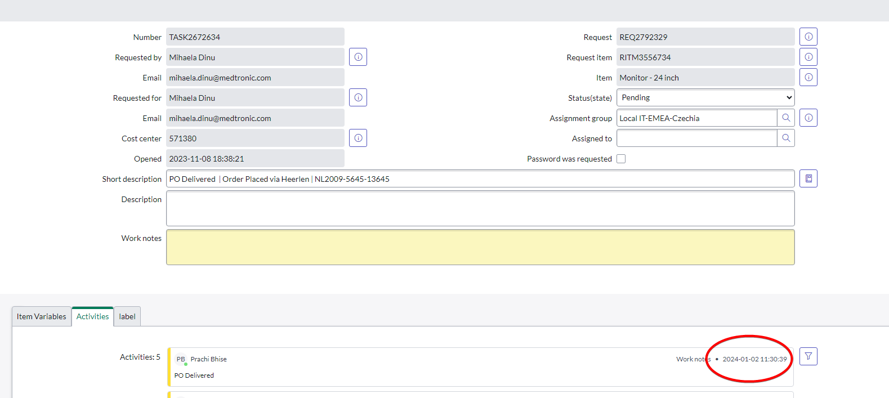Switch to Item Variables tab
Image resolution: width=889 pixels, height=398 pixels.
42,316
